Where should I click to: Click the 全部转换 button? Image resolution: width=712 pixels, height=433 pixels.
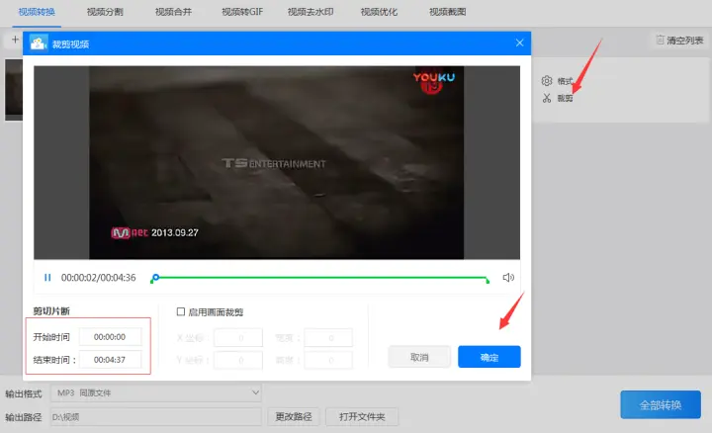[661, 405]
